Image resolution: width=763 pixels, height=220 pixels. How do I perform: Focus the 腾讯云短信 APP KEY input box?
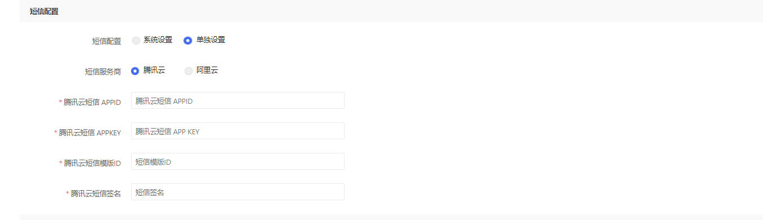point(238,131)
